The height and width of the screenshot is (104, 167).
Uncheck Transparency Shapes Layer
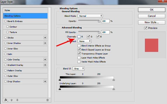[79, 54]
